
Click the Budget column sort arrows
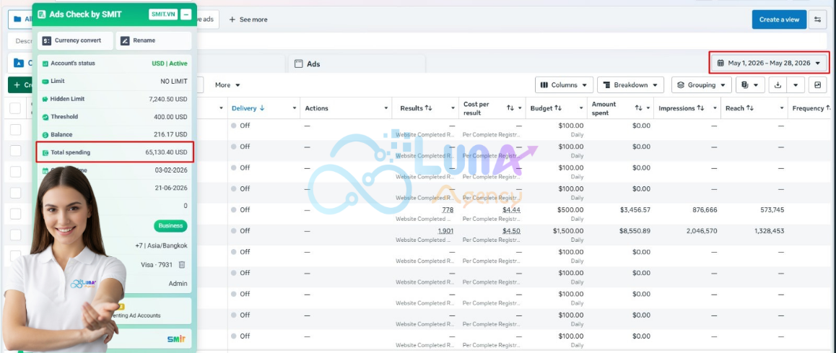[557, 108]
